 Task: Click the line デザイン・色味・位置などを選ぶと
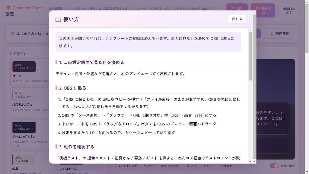click(120, 74)
